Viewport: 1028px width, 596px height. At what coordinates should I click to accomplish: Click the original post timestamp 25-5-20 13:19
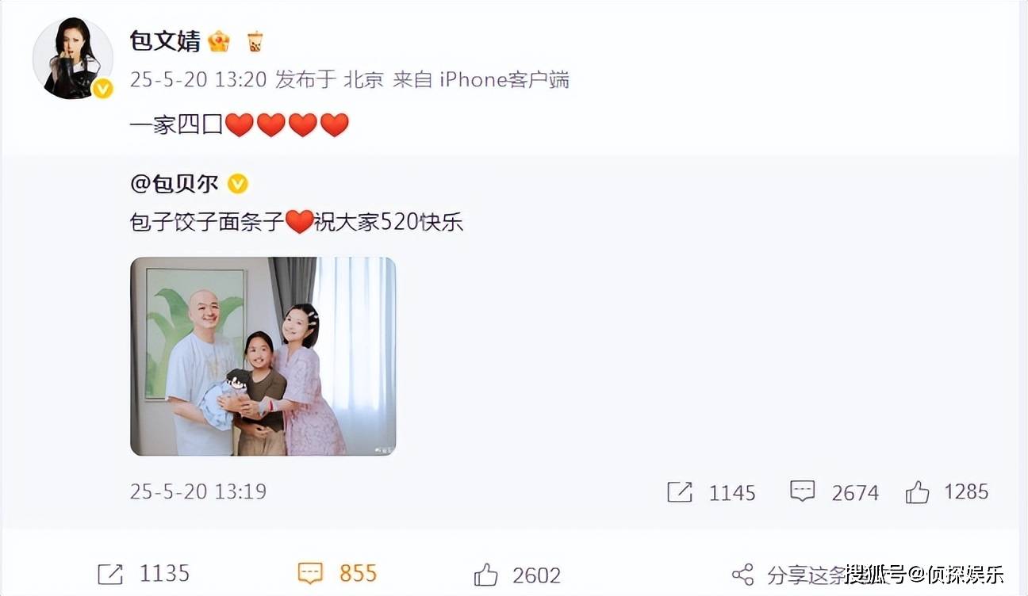point(198,491)
